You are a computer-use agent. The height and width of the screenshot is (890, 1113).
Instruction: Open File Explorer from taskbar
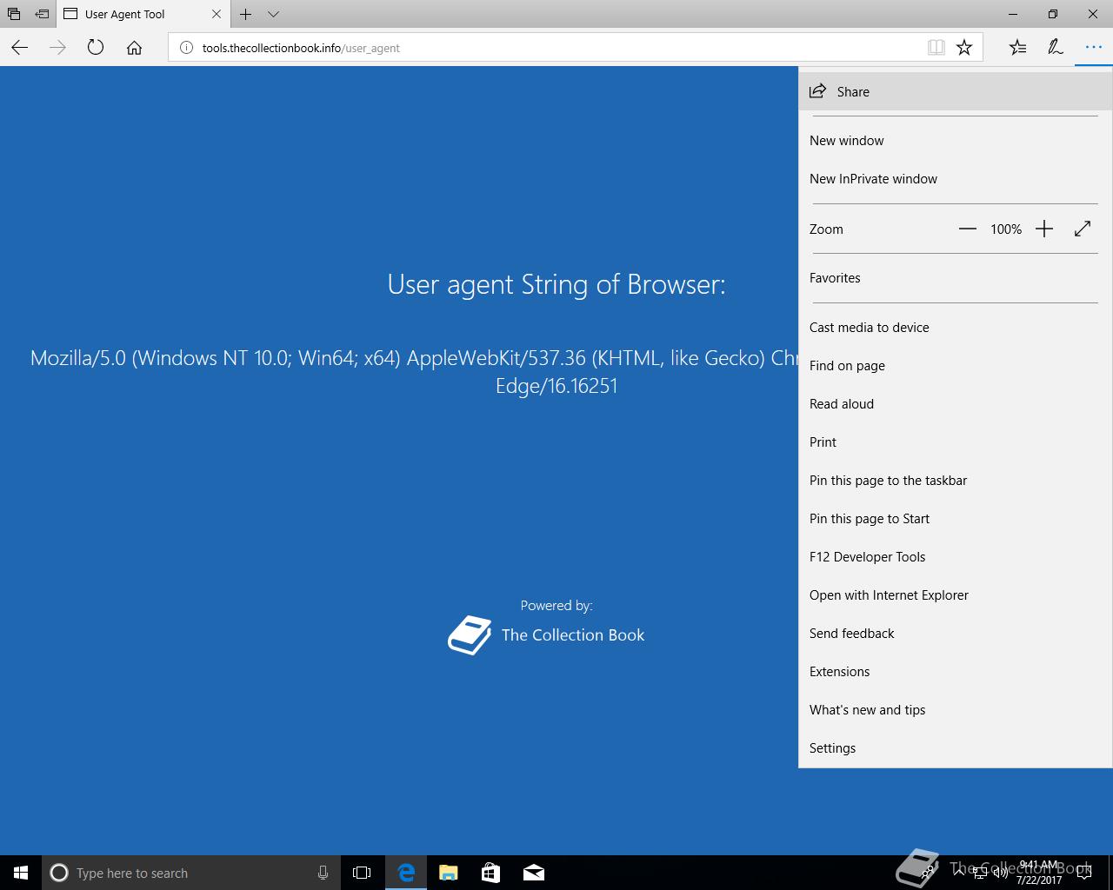[x=448, y=873]
